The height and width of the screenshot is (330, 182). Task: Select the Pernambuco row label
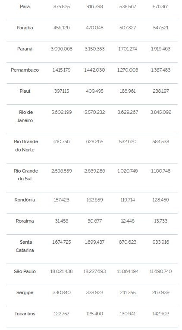click(x=25, y=70)
